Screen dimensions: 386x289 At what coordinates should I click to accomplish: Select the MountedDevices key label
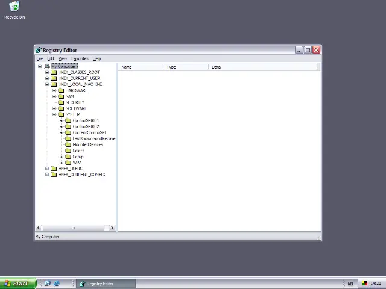[x=87, y=144]
